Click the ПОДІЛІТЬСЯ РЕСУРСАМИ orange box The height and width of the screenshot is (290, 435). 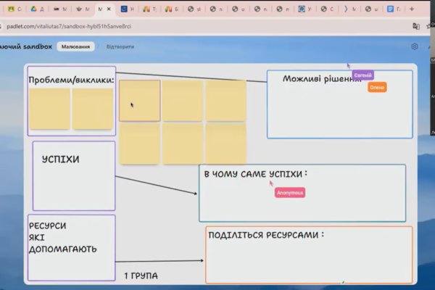click(308, 260)
